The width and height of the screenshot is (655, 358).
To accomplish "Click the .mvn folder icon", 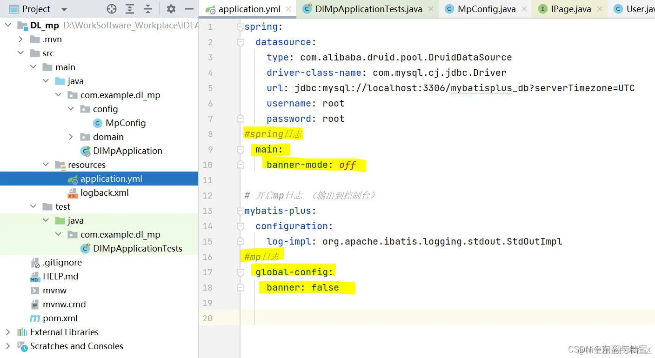I will 35,40.
